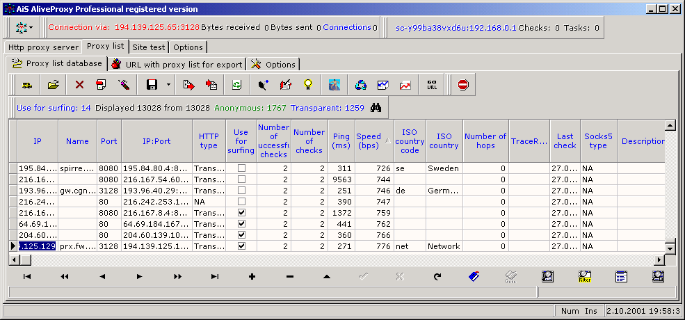Image resolution: width=685 pixels, height=320 pixels.
Task: Click the document icon with a red mark
Action: point(101,85)
